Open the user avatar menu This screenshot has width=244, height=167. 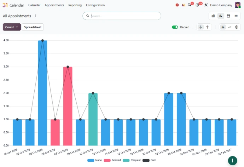coord(238,5)
